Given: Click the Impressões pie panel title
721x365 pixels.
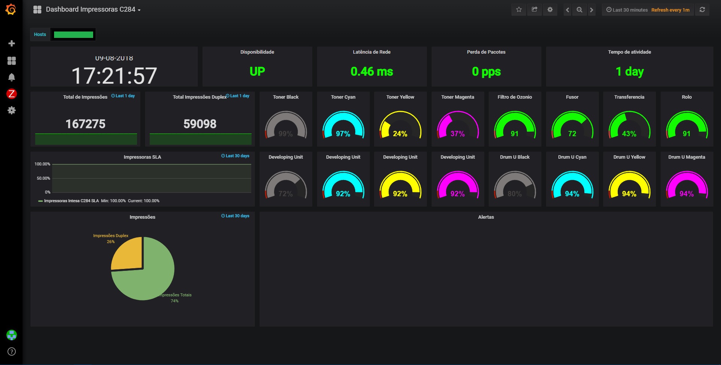Looking at the screenshot, I should 142,217.
